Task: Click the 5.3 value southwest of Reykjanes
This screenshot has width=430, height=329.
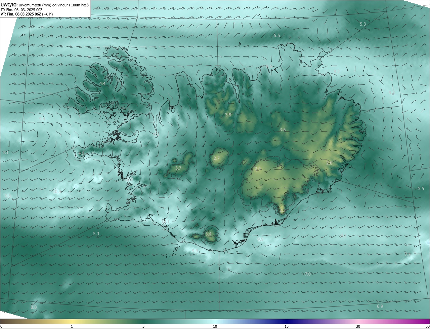Action: click(x=96, y=233)
